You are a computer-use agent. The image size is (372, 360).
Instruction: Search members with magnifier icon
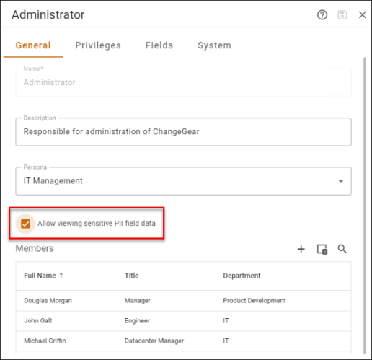(x=342, y=249)
